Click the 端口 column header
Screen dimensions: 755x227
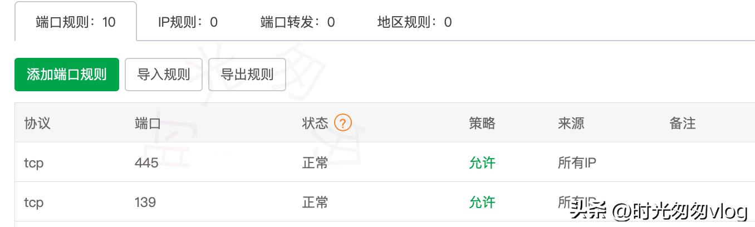tap(148, 123)
